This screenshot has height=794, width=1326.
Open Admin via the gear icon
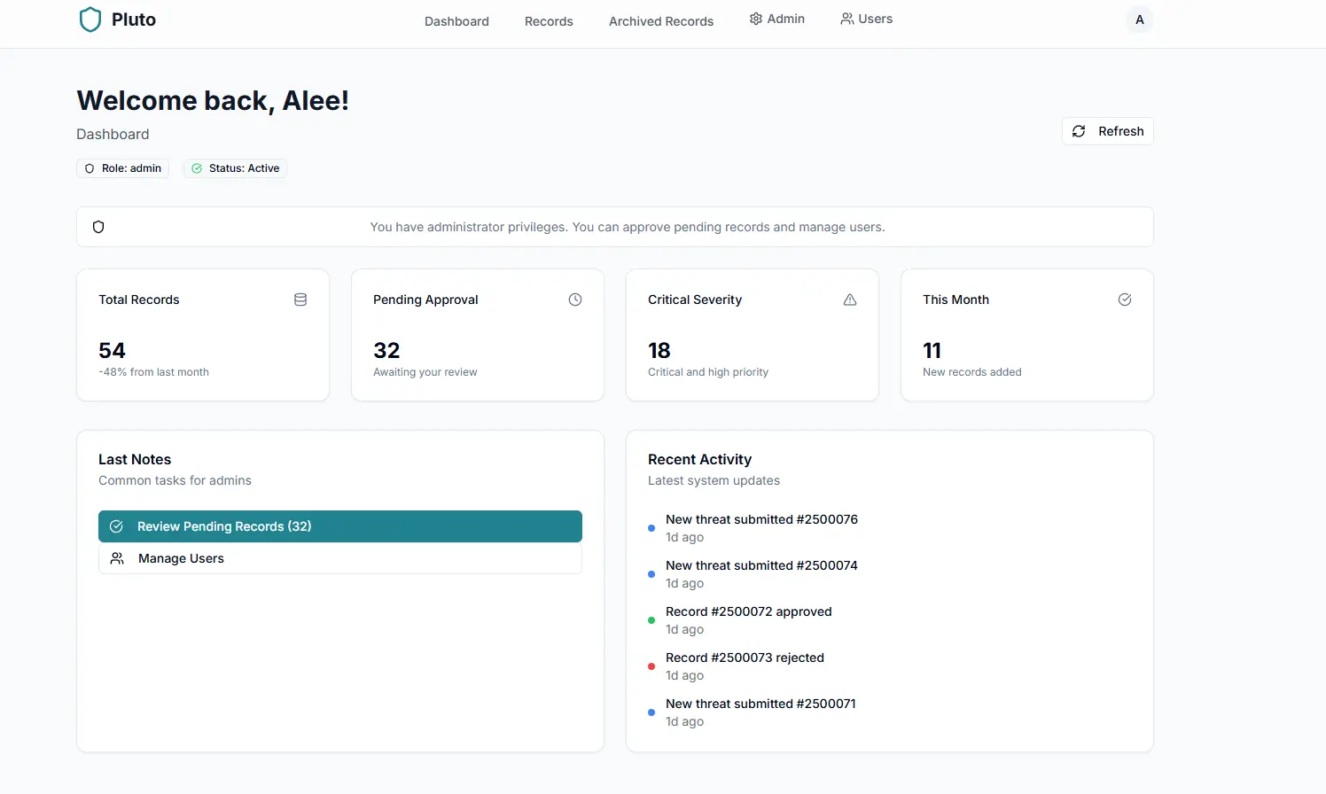(756, 18)
